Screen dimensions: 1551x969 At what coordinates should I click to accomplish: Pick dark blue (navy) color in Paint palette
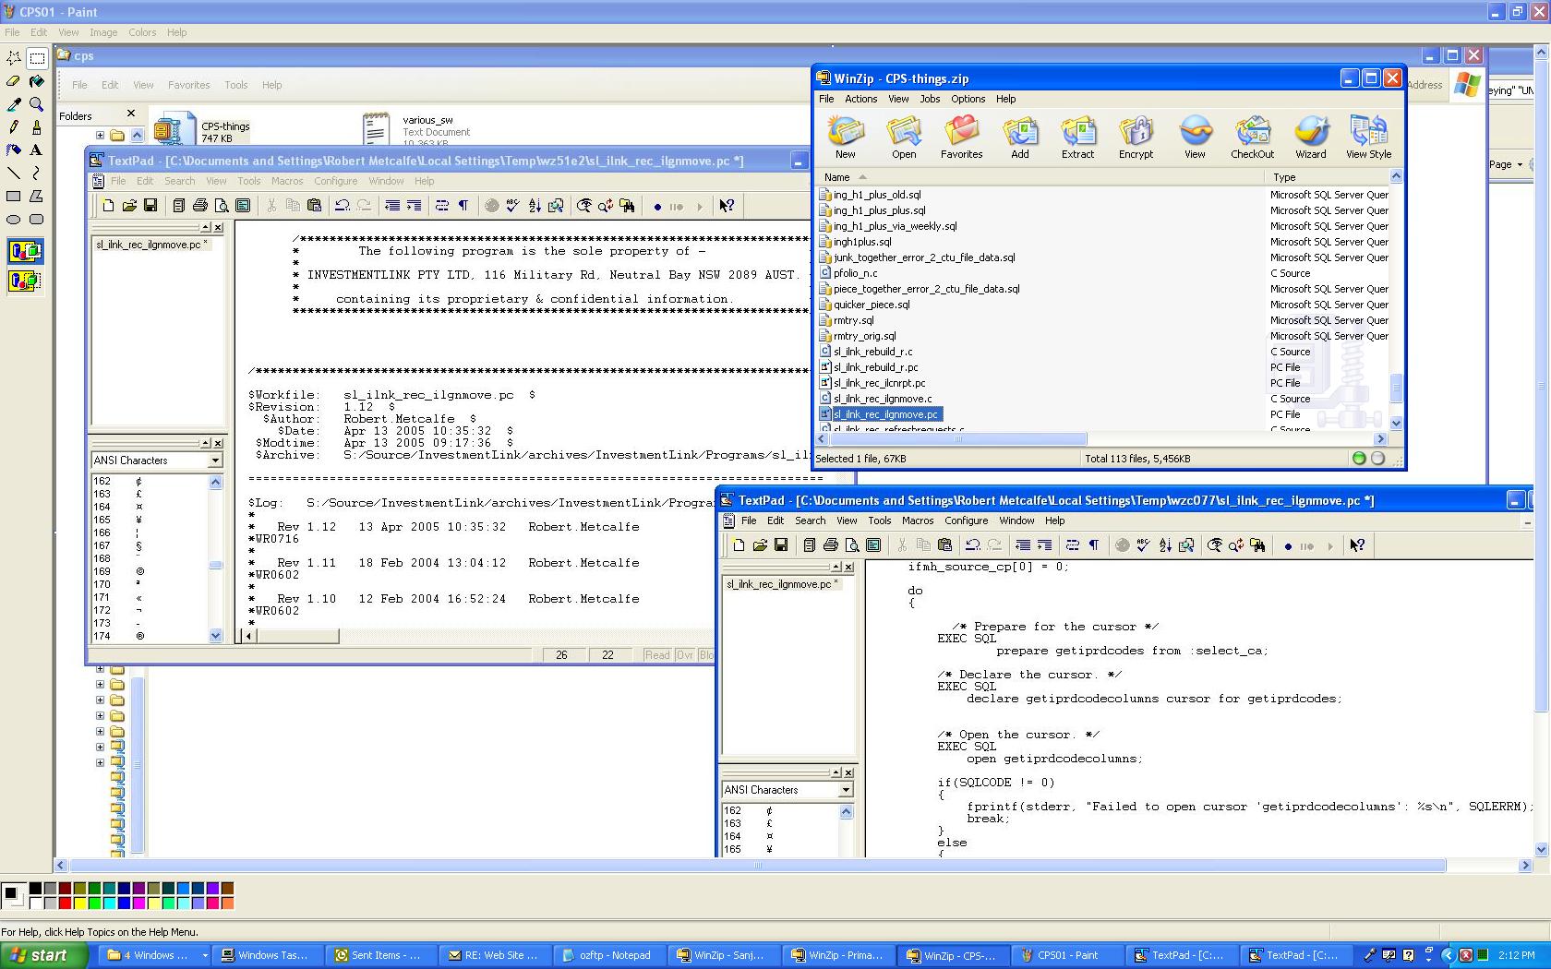tap(124, 889)
